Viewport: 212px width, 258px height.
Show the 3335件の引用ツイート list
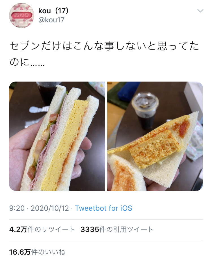coord(117,229)
